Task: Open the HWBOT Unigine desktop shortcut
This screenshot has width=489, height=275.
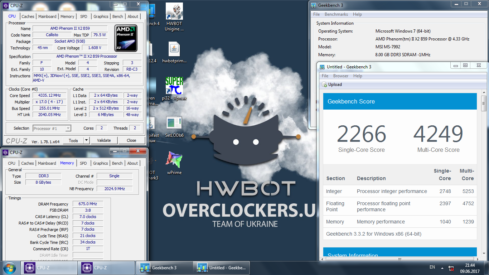Action: [174, 17]
